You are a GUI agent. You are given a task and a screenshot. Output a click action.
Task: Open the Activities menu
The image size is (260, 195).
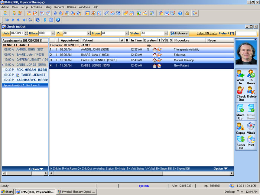pos(36,7)
